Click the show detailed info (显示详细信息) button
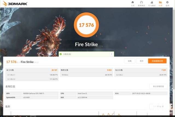This screenshot has height=117, width=175. [158, 86]
